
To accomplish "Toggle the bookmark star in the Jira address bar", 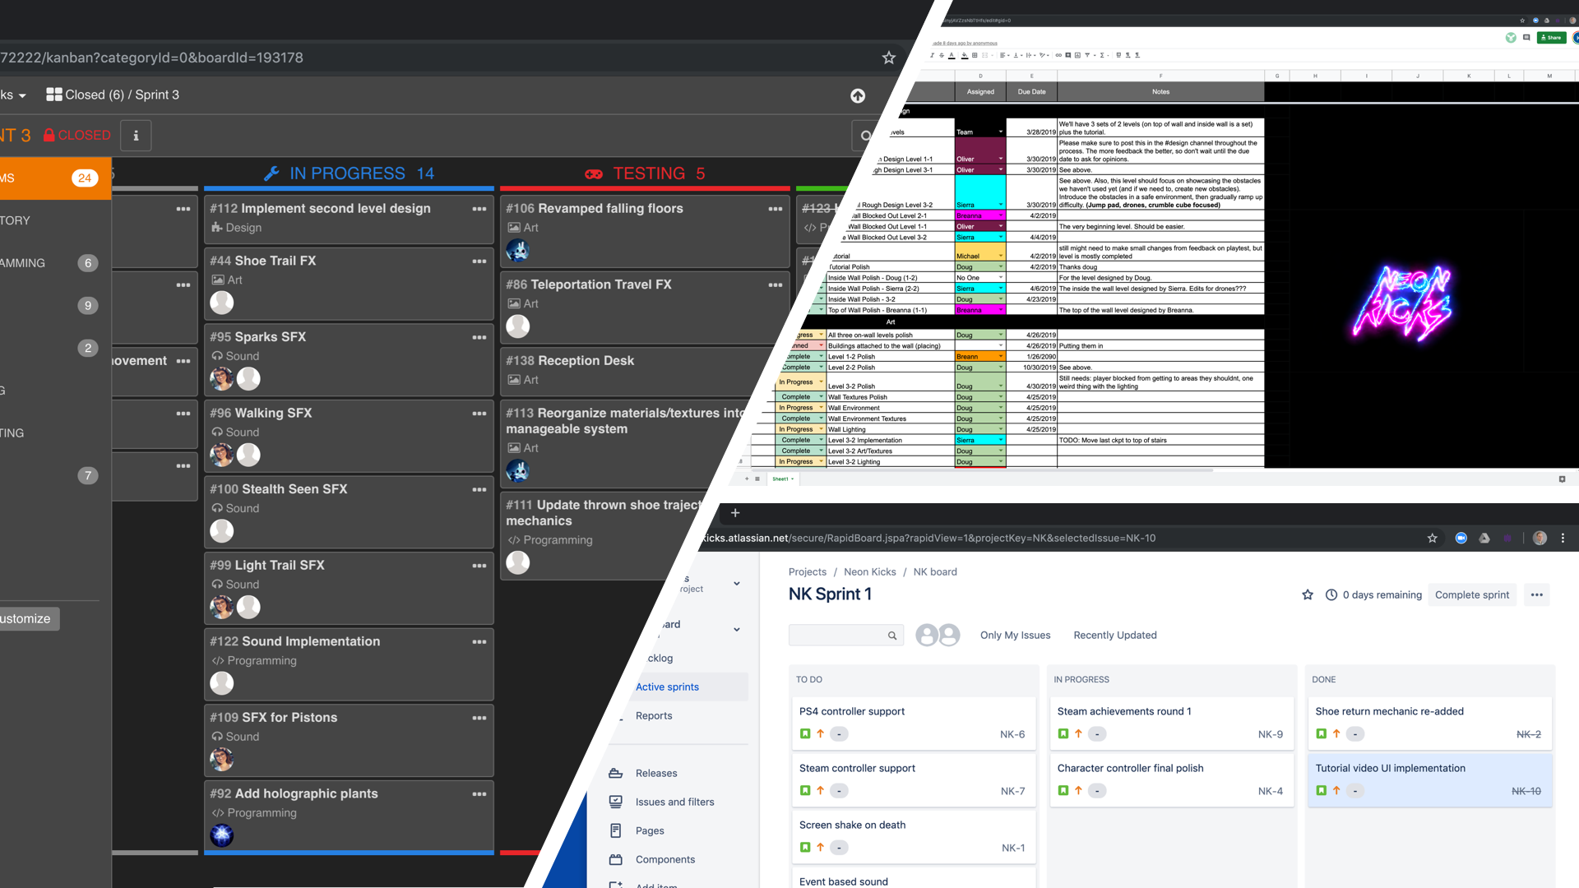I will (x=1432, y=538).
